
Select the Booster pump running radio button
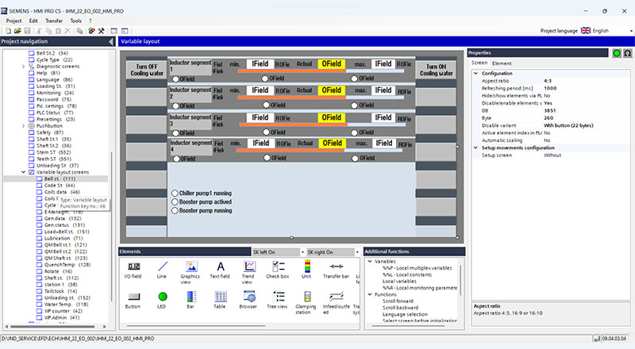tap(175, 210)
